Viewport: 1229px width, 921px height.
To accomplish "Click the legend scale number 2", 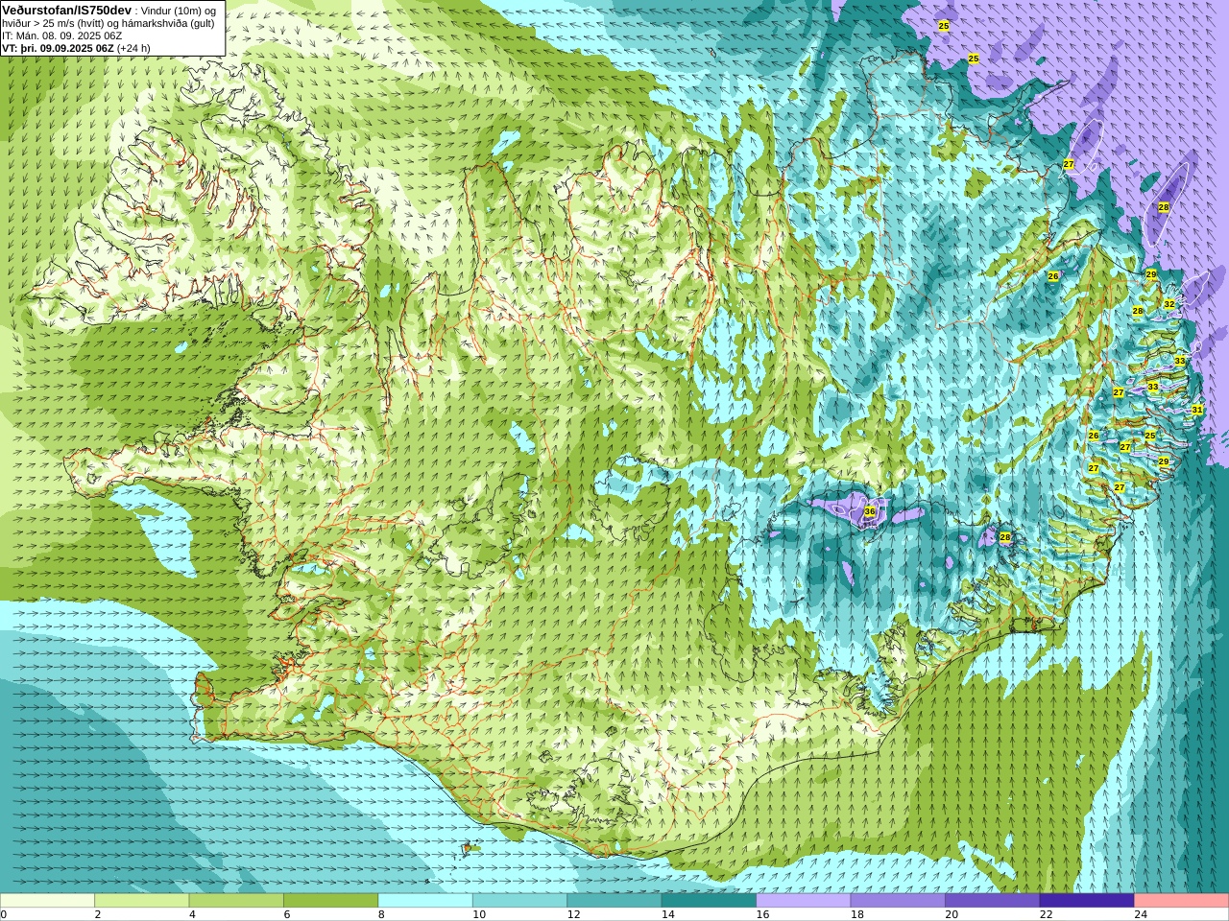I will coord(98,914).
